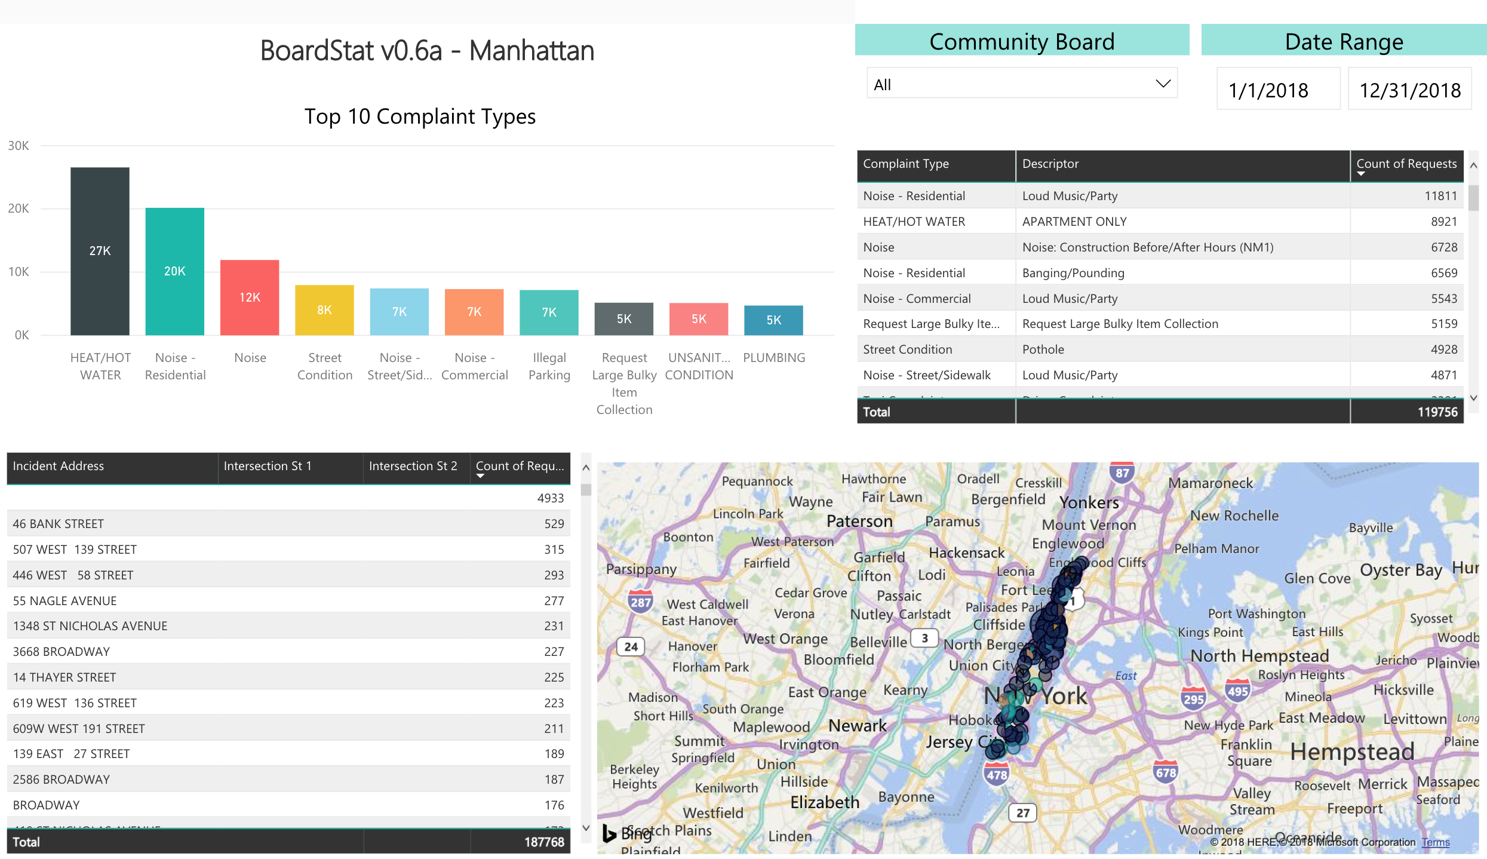
Task: Click the Interstate 495 shield on map
Action: coord(1237,691)
